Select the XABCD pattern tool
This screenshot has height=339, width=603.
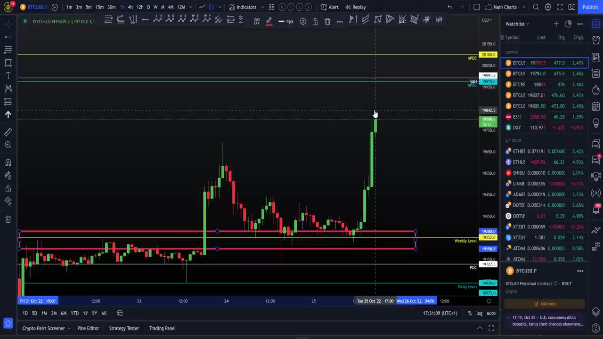click(x=8, y=89)
